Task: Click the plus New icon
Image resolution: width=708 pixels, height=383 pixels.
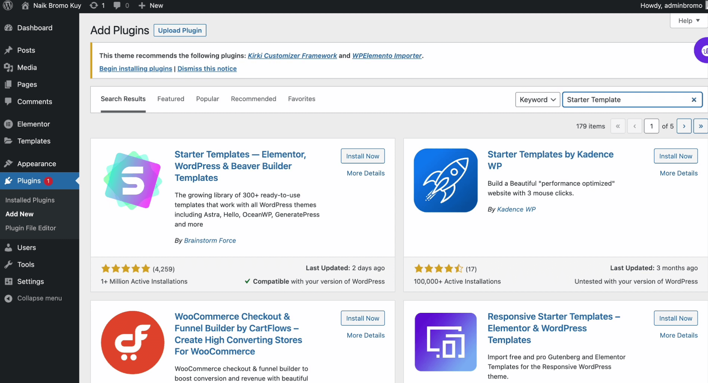Action: 142,5
